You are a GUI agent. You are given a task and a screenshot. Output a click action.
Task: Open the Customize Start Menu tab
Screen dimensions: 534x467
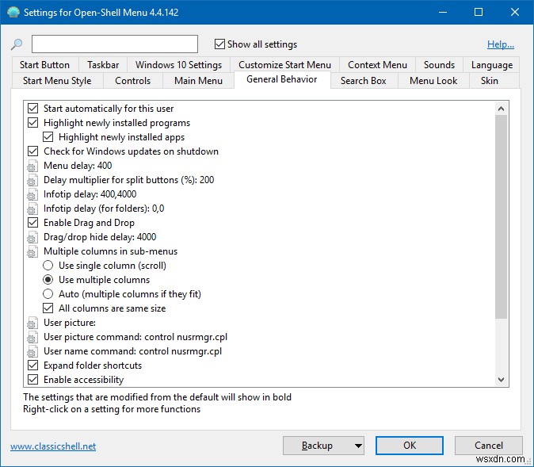(x=284, y=65)
